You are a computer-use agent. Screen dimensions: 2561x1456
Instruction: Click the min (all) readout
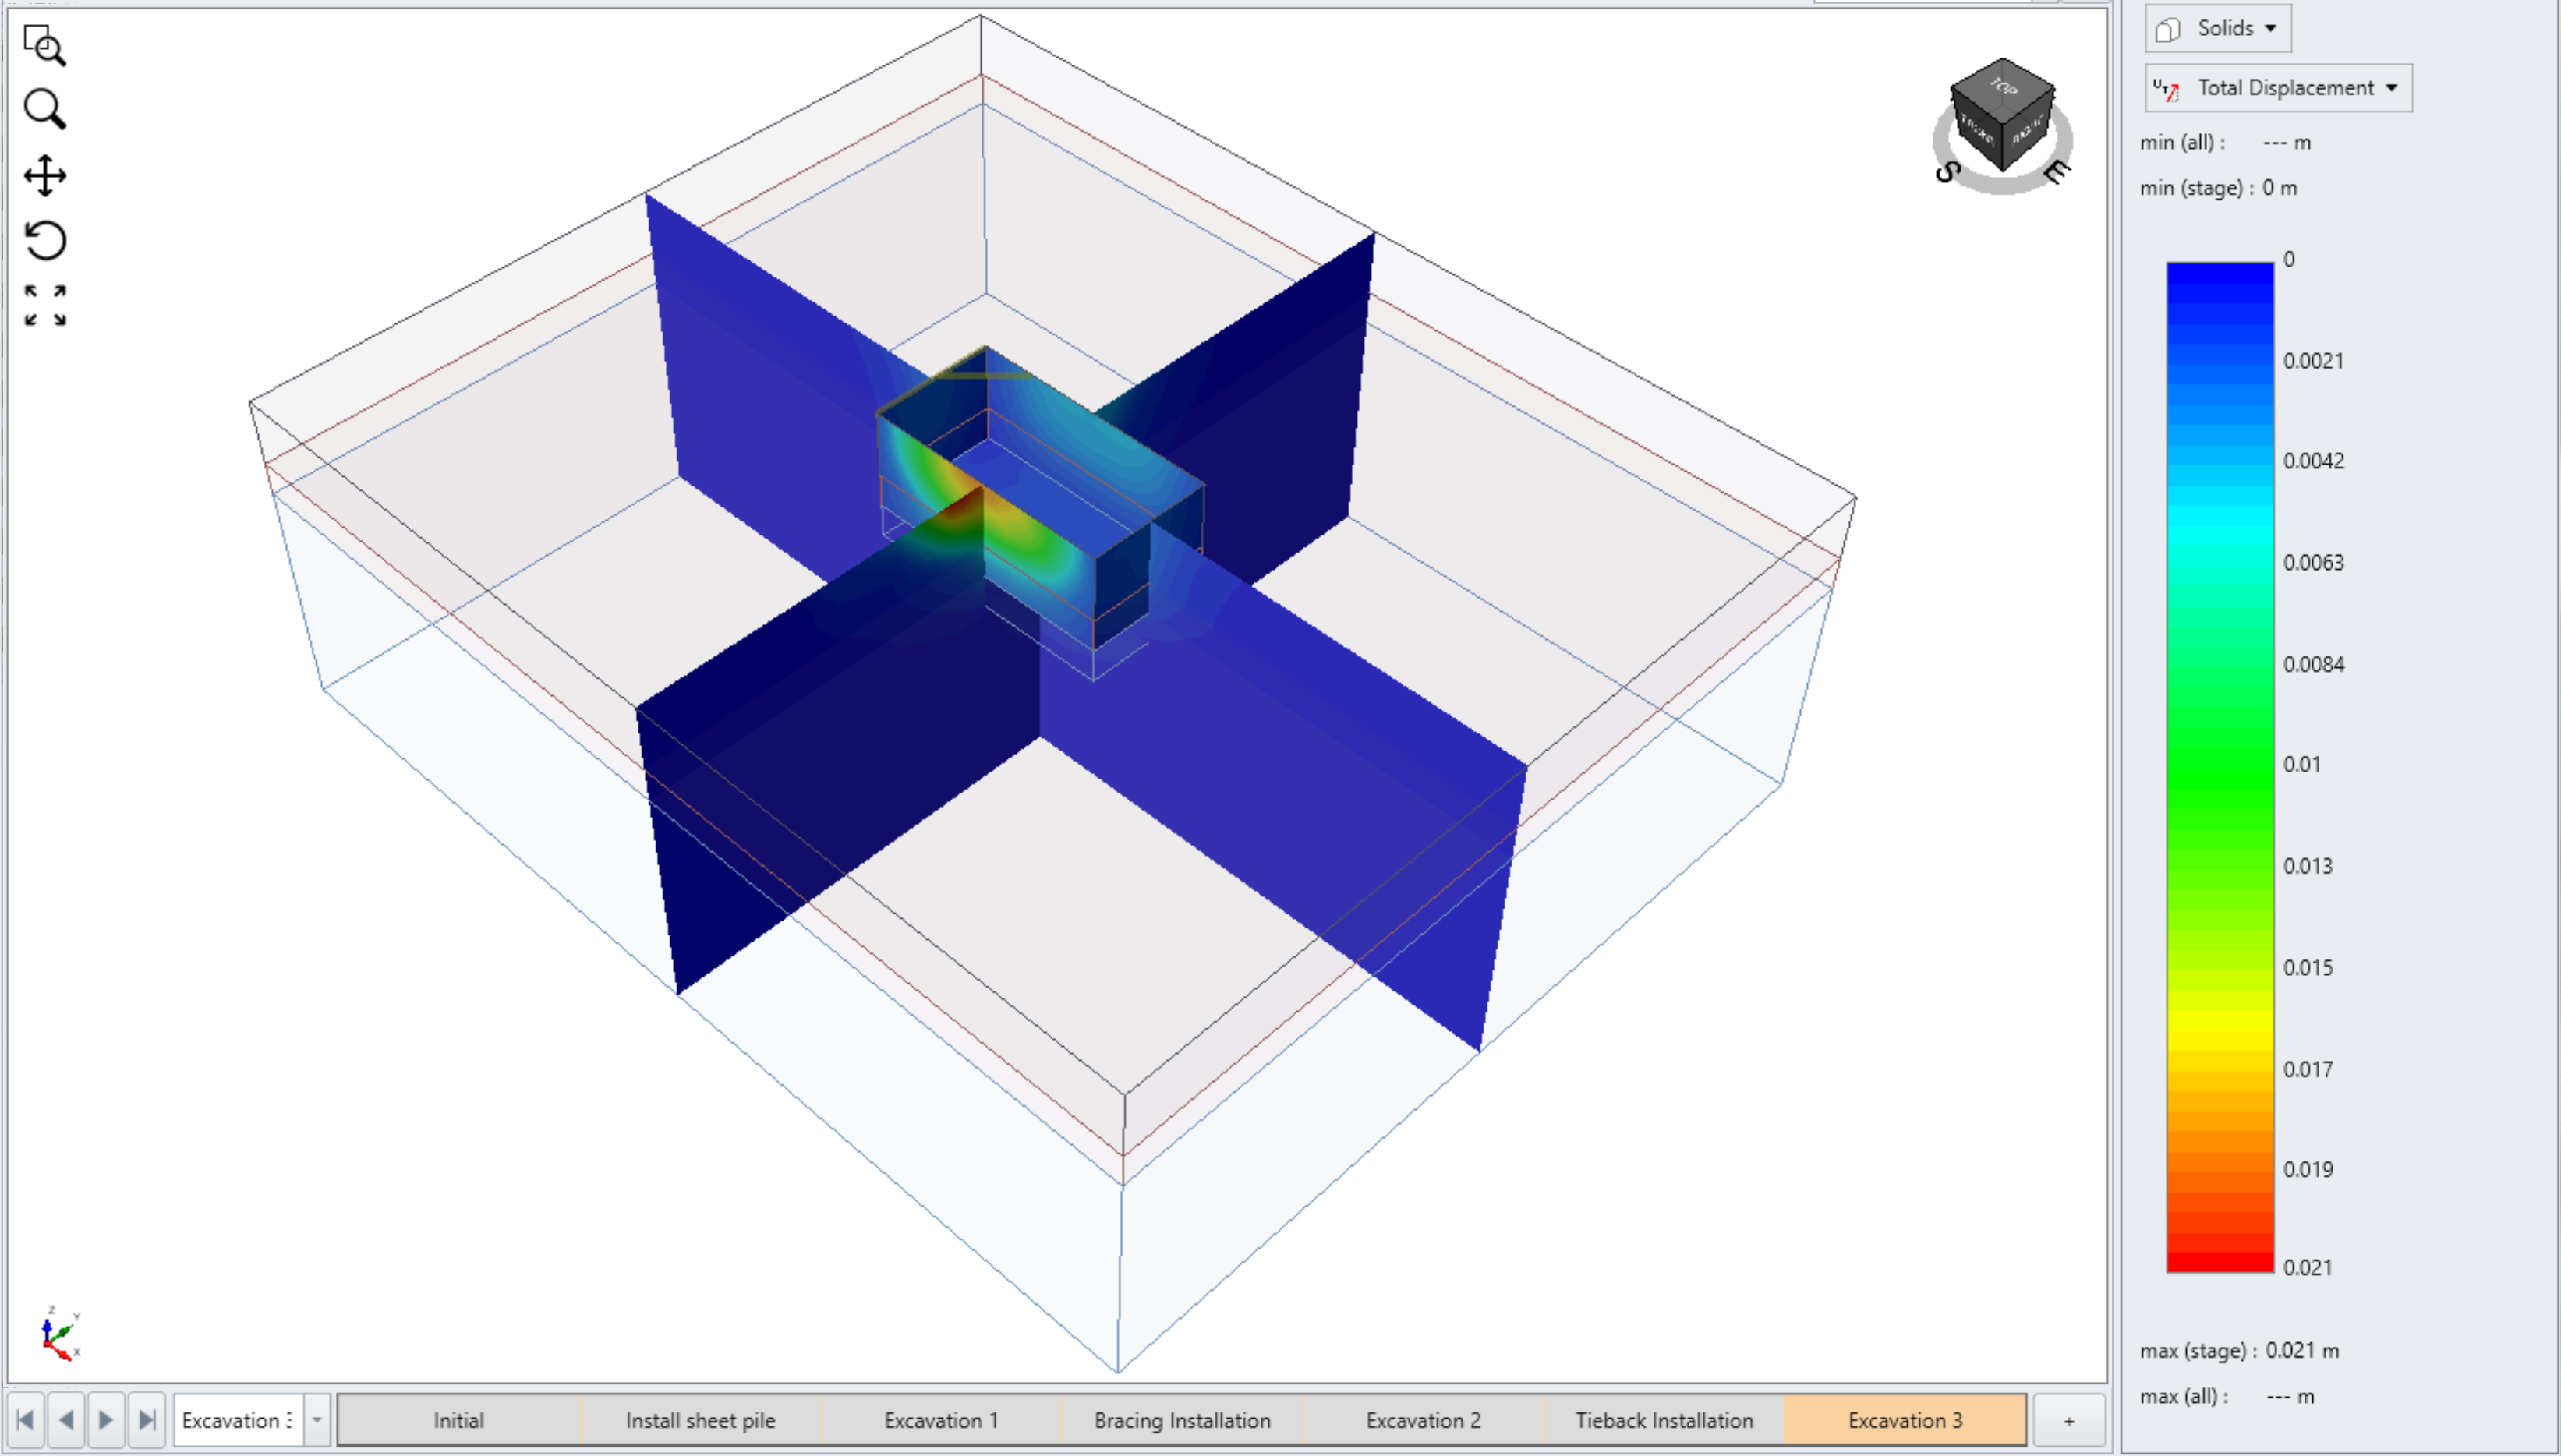point(2225,142)
